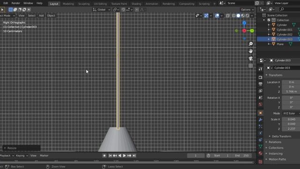Toggle camera view with the camera gizmo
Viewport: 300px width, 169px height.
[x=251, y=58]
